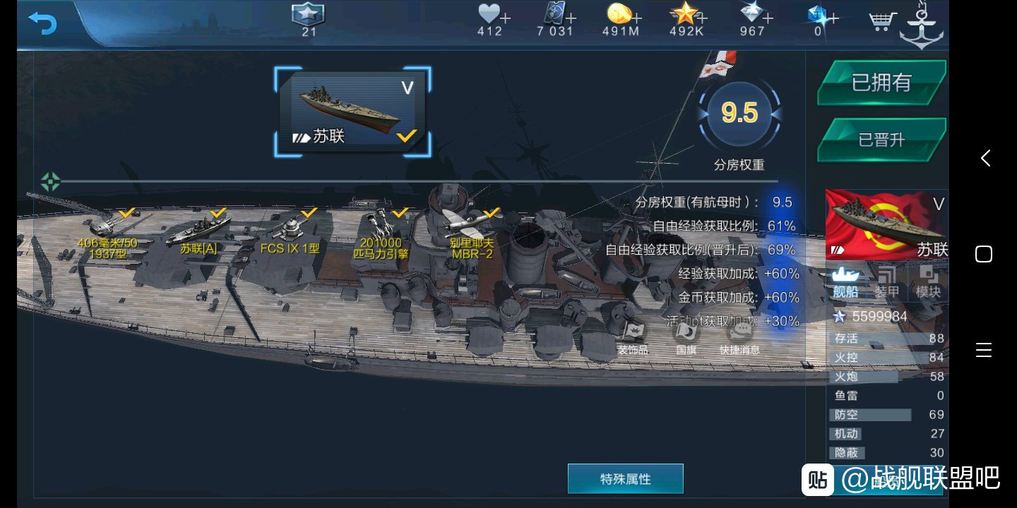The height and width of the screenshot is (508, 1017).
Task: Add blue cubes with plus icon
Action: pyautogui.click(x=833, y=18)
